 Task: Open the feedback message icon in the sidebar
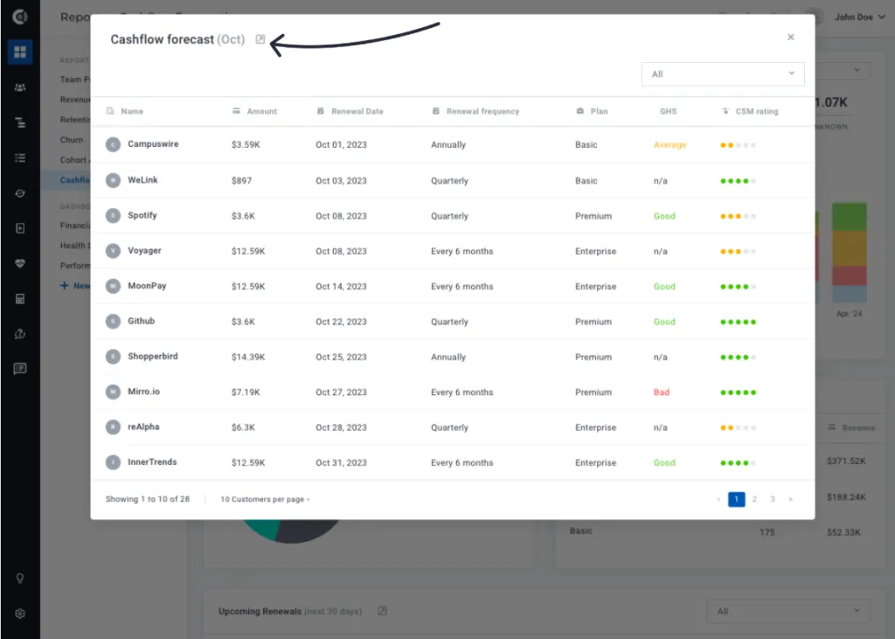[20, 369]
